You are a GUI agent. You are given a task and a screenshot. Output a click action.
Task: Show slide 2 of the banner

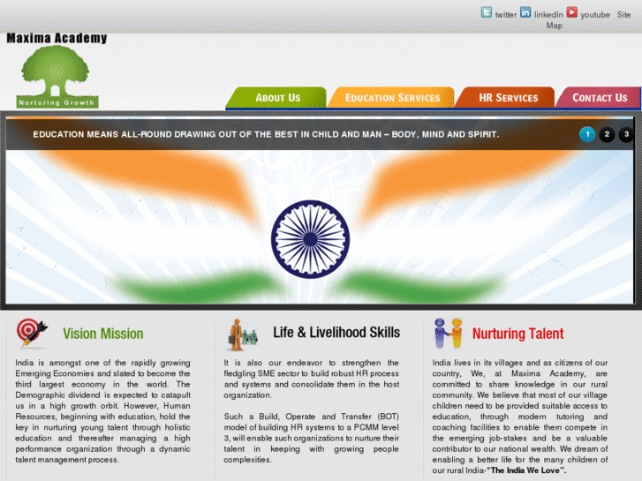tap(607, 134)
